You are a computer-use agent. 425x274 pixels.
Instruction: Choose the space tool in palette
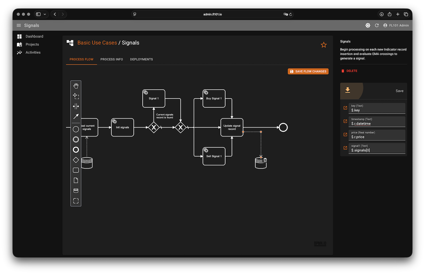(x=76, y=106)
